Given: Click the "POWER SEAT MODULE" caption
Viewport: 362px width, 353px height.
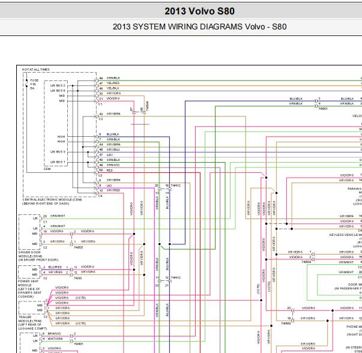Looking at the screenshot, I should click(28, 283).
